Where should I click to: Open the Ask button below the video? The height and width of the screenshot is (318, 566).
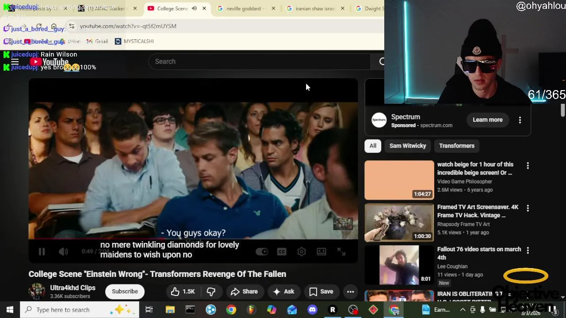[283, 291]
